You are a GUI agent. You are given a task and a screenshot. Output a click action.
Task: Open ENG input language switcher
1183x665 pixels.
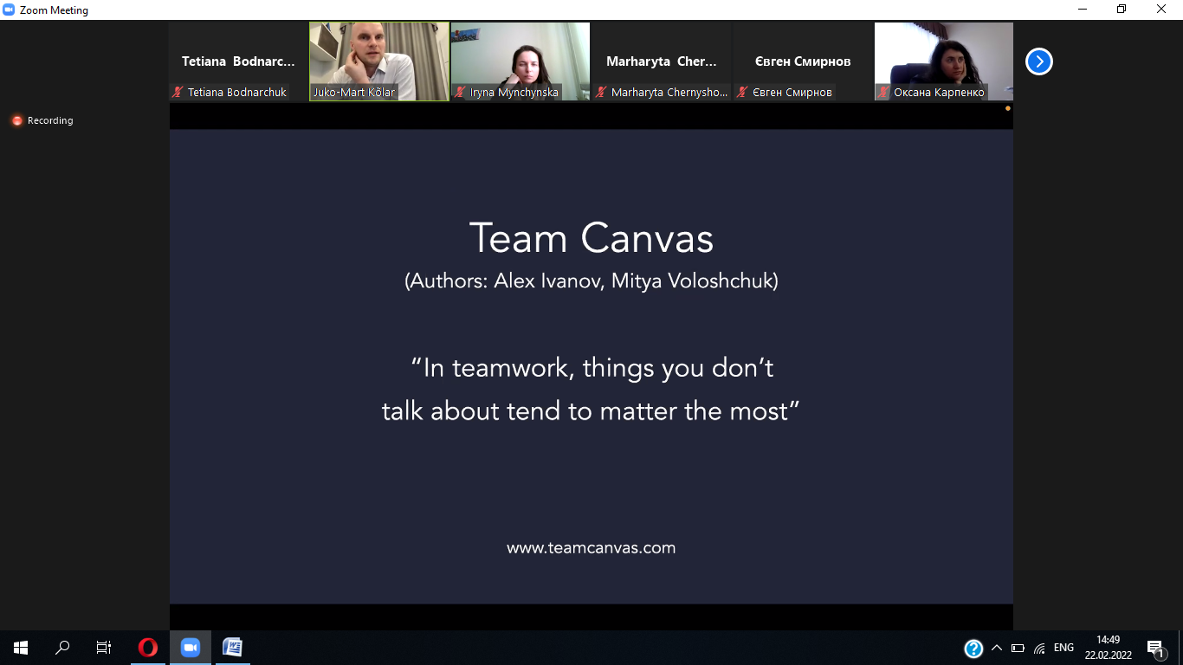1063,648
